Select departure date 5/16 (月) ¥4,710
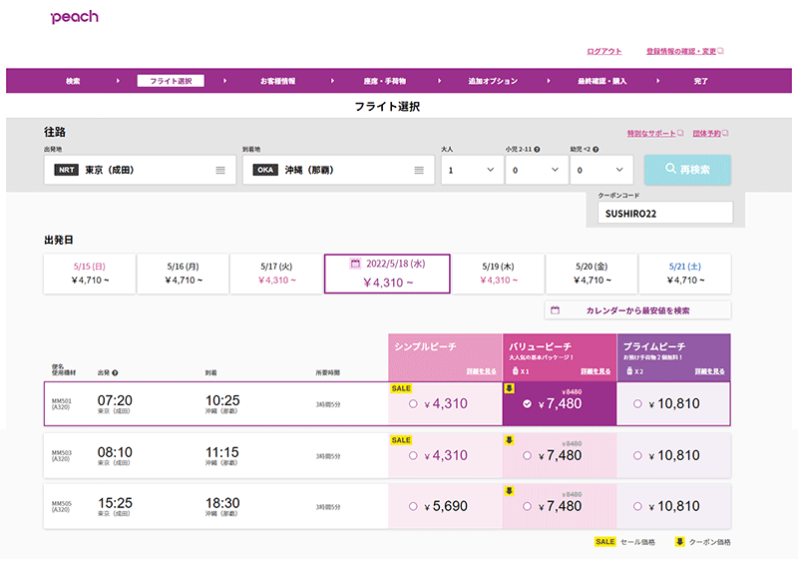The width and height of the screenshot is (798, 579). (184, 274)
